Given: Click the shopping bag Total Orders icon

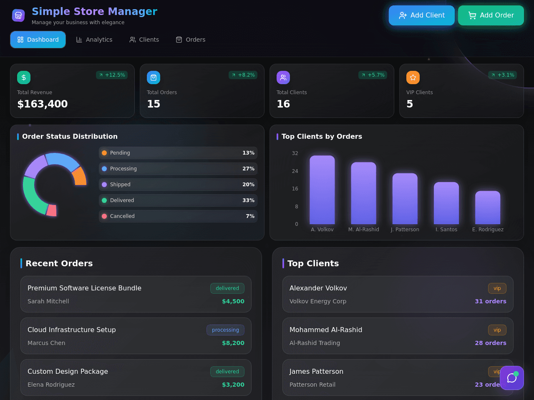Looking at the screenshot, I should pos(154,77).
